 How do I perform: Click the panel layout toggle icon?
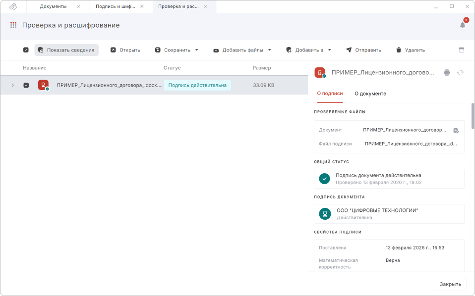pos(461,50)
